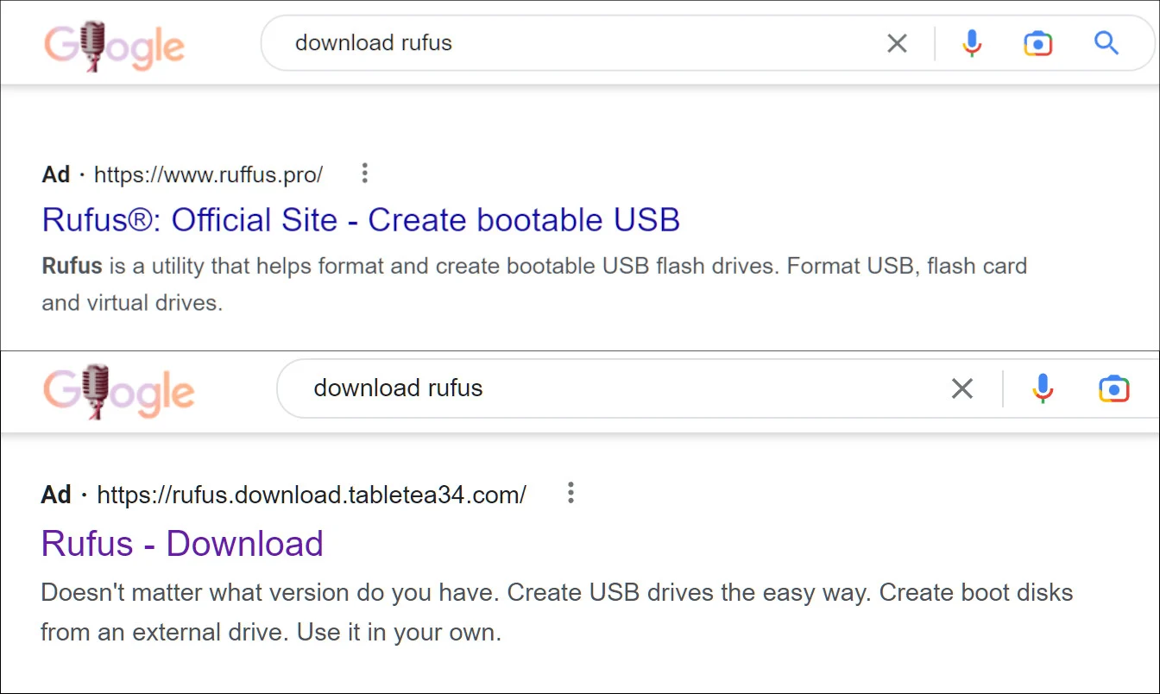Open the 'Rufus®: Official Site' ad link
This screenshot has height=694, width=1160.
point(361,219)
